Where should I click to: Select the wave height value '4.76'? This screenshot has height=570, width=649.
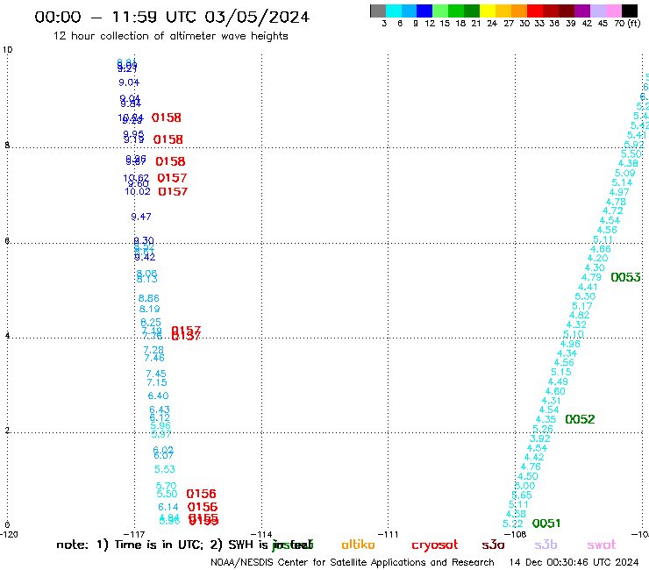(531, 467)
